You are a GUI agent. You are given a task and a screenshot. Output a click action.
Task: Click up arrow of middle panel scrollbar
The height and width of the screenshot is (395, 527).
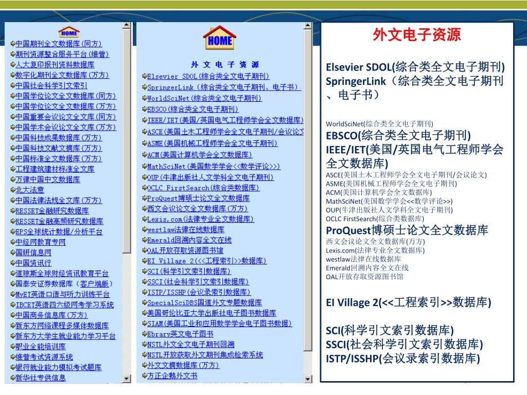point(308,26)
